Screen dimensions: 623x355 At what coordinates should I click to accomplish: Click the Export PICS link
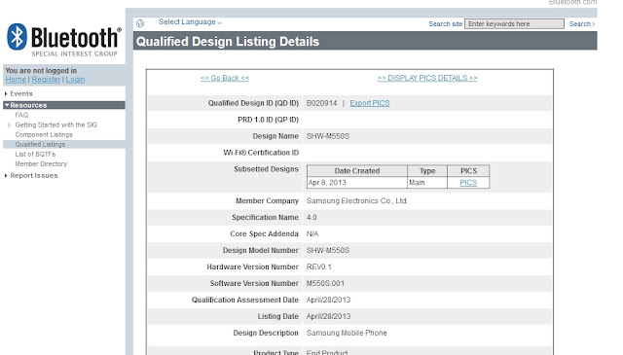[x=370, y=103]
